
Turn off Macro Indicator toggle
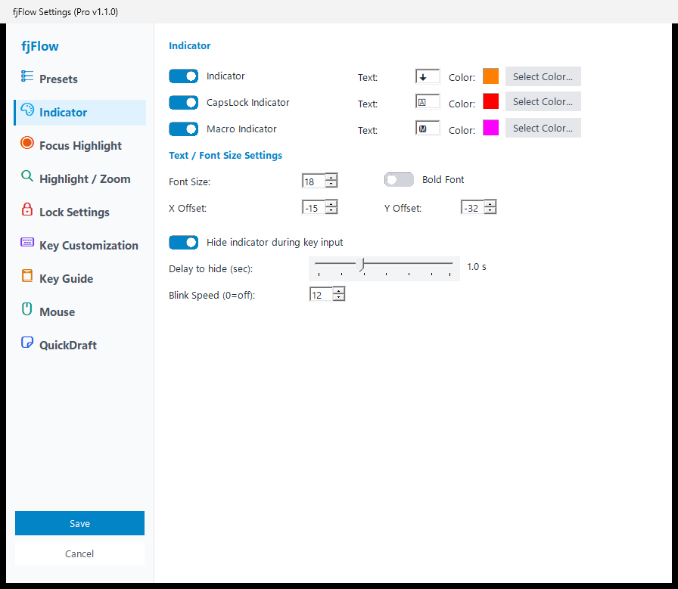pyautogui.click(x=183, y=129)
